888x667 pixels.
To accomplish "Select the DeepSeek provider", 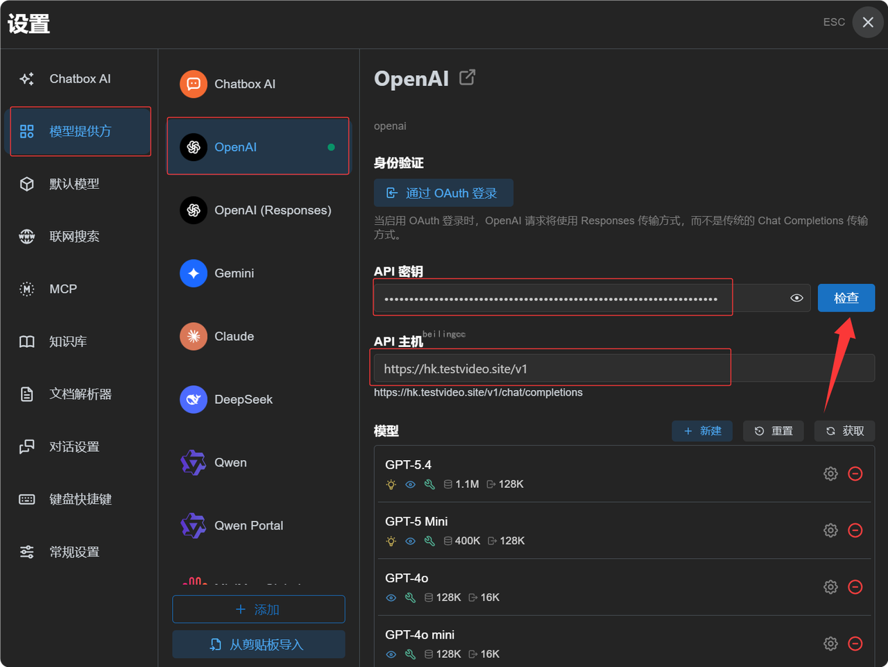I will point(258,399).
